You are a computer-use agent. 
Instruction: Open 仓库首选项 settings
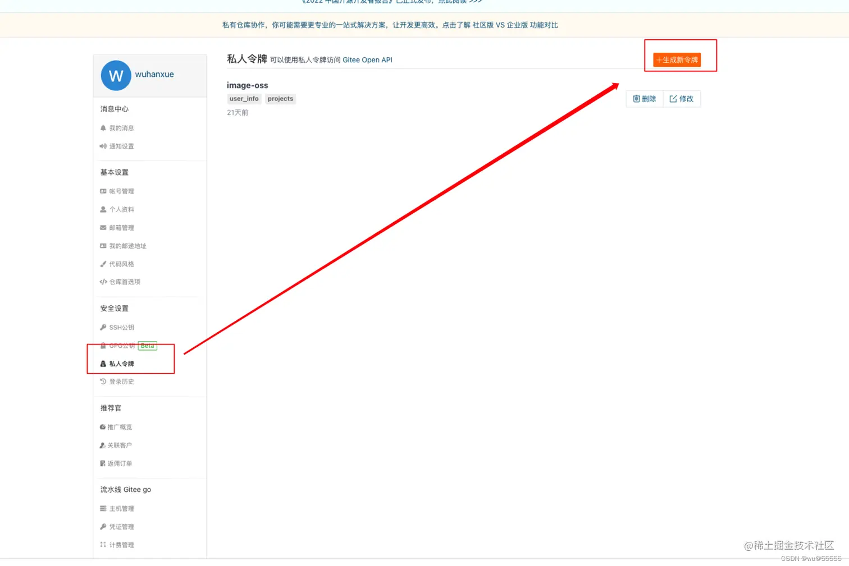125,282
